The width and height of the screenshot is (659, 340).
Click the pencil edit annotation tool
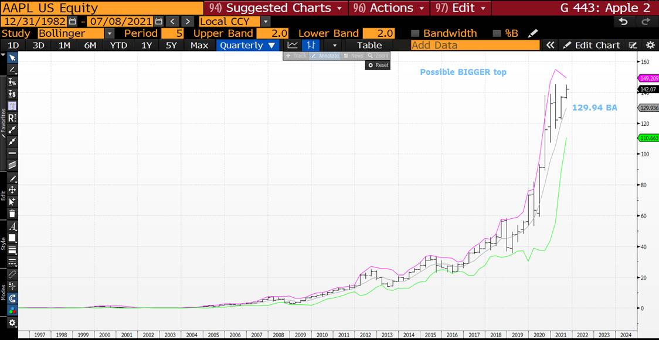pos(12,178)
